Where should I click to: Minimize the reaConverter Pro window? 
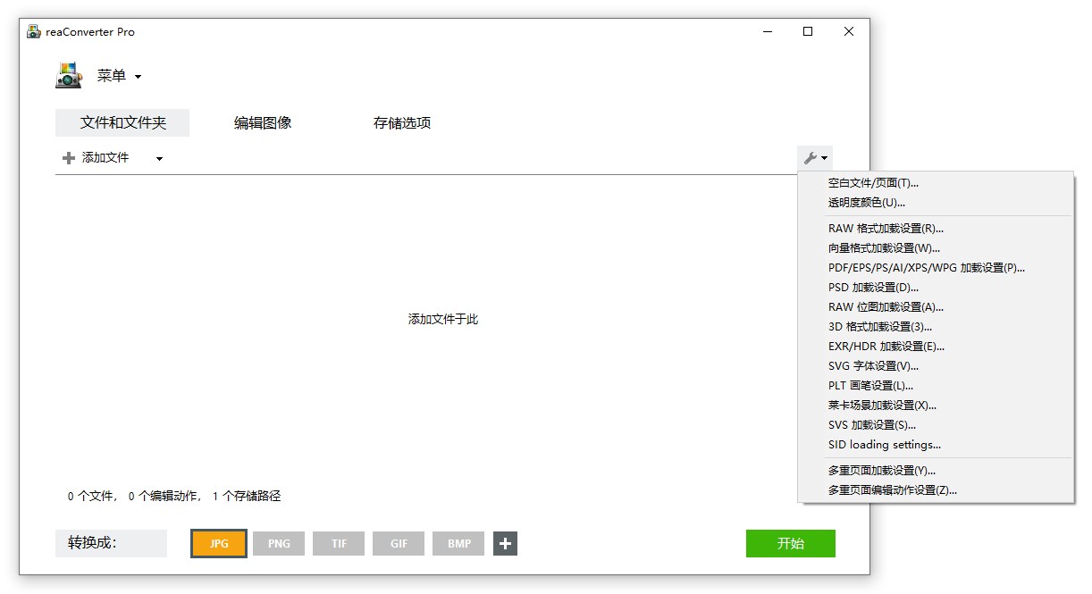coord(768,31)
